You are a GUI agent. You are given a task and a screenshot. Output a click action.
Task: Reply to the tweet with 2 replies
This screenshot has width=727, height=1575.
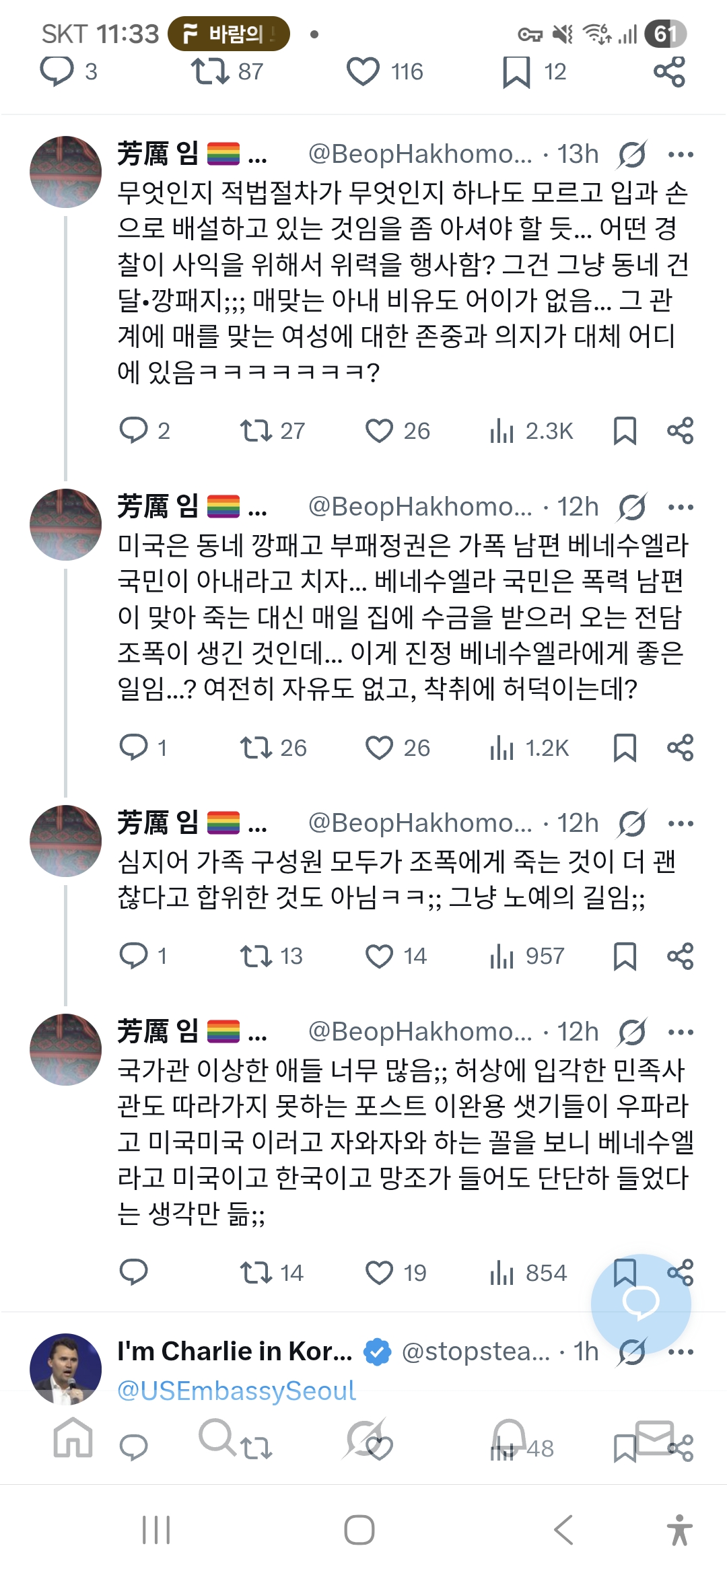click(133, 431)
